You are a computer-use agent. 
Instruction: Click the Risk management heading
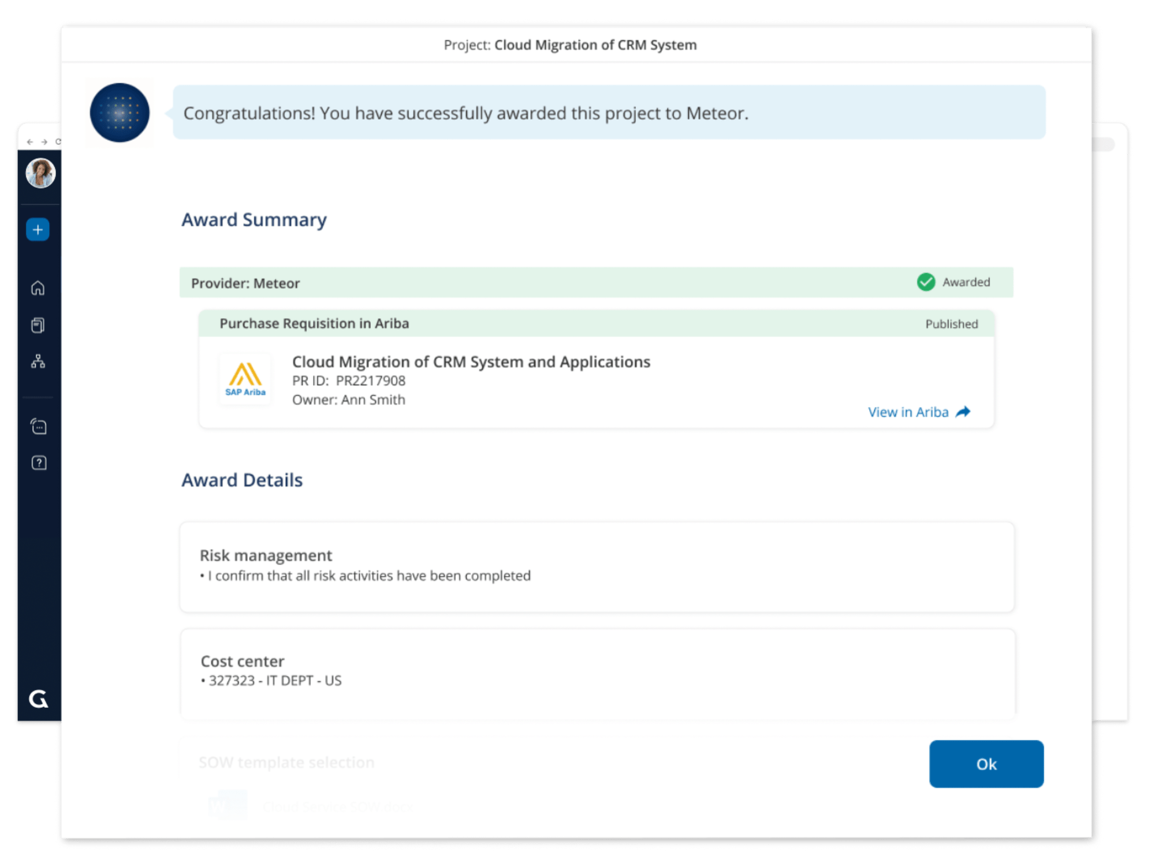(266, 555)
